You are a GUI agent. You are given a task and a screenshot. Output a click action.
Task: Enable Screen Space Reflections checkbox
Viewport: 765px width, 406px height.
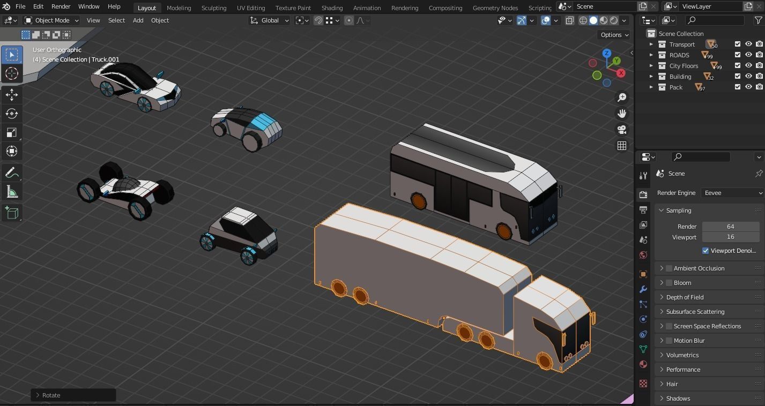pyautogui.click(x=669, y=326)
